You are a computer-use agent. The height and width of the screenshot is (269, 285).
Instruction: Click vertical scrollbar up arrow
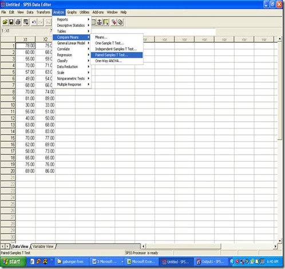pos(280,39)
